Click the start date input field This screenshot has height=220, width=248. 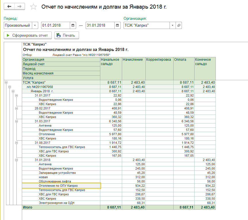(55, 25)
